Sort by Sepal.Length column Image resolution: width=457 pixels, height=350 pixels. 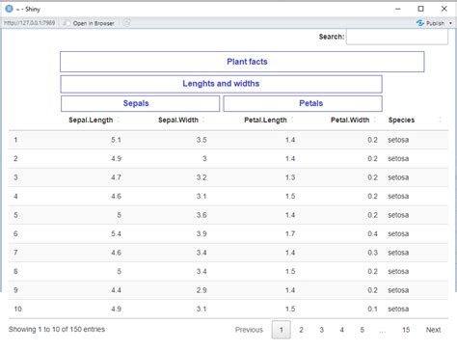coord(91,121)
